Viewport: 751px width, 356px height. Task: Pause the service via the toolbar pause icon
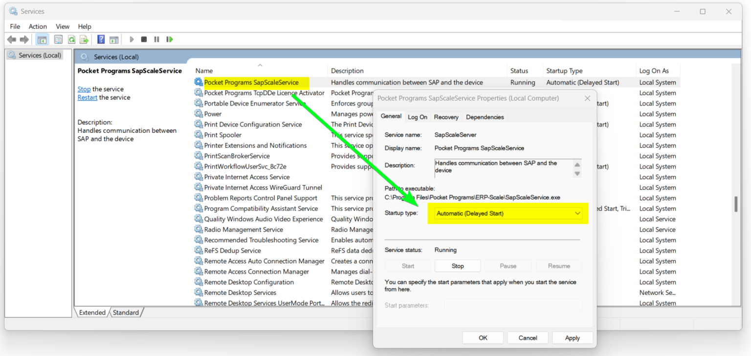[156, 39]
